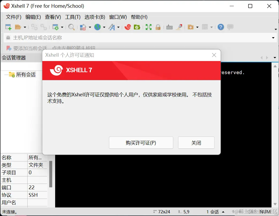
Task: Click the highlighter pen toolbar icon
Action: (179, 27)
